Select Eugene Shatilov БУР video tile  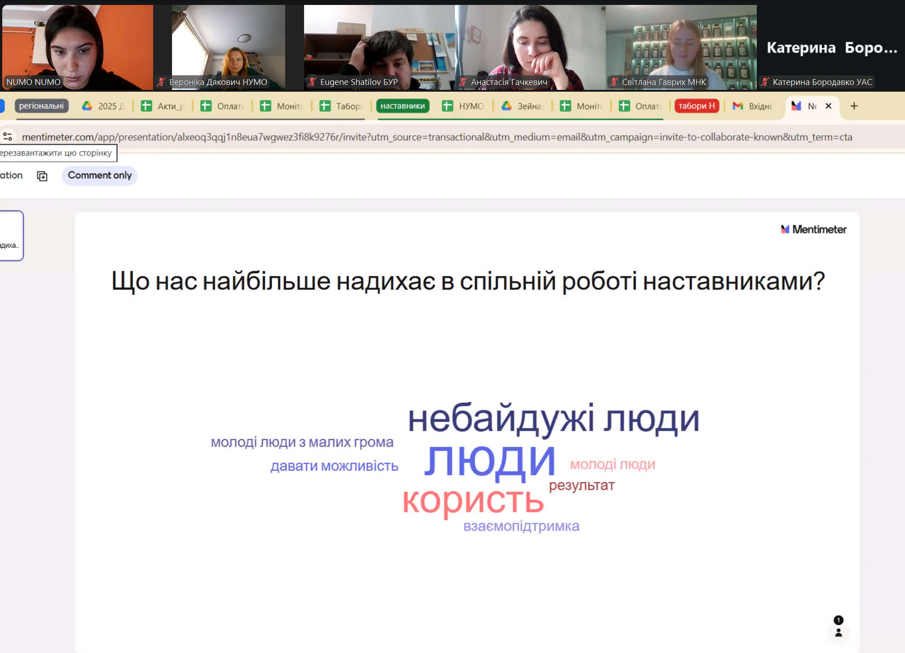(380, 47)
